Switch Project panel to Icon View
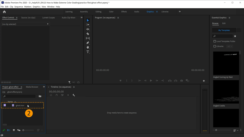244x137 pixels. pos(14,130)
